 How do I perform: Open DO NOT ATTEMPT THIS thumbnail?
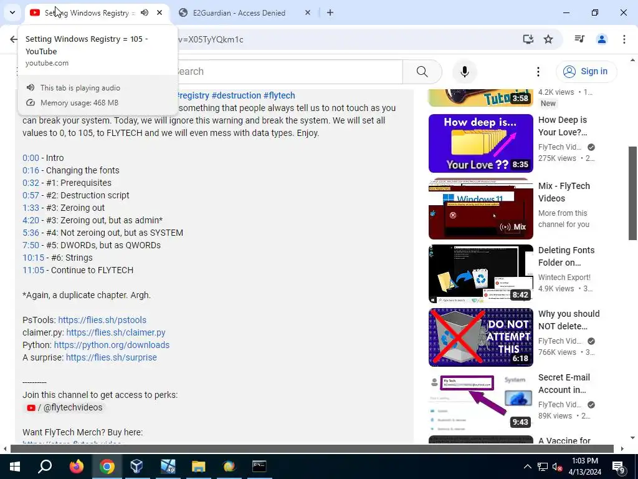coord(480,337)
